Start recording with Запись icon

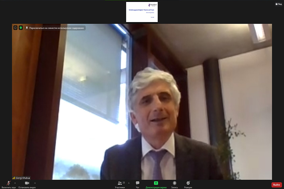click(x=175, y=183)
